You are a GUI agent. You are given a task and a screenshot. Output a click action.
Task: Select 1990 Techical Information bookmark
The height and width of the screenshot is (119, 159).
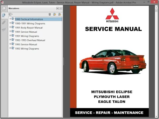[x=29, y=19]
